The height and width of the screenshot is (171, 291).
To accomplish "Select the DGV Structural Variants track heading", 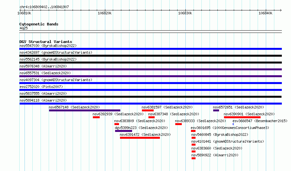I will [x=46, y=42].
